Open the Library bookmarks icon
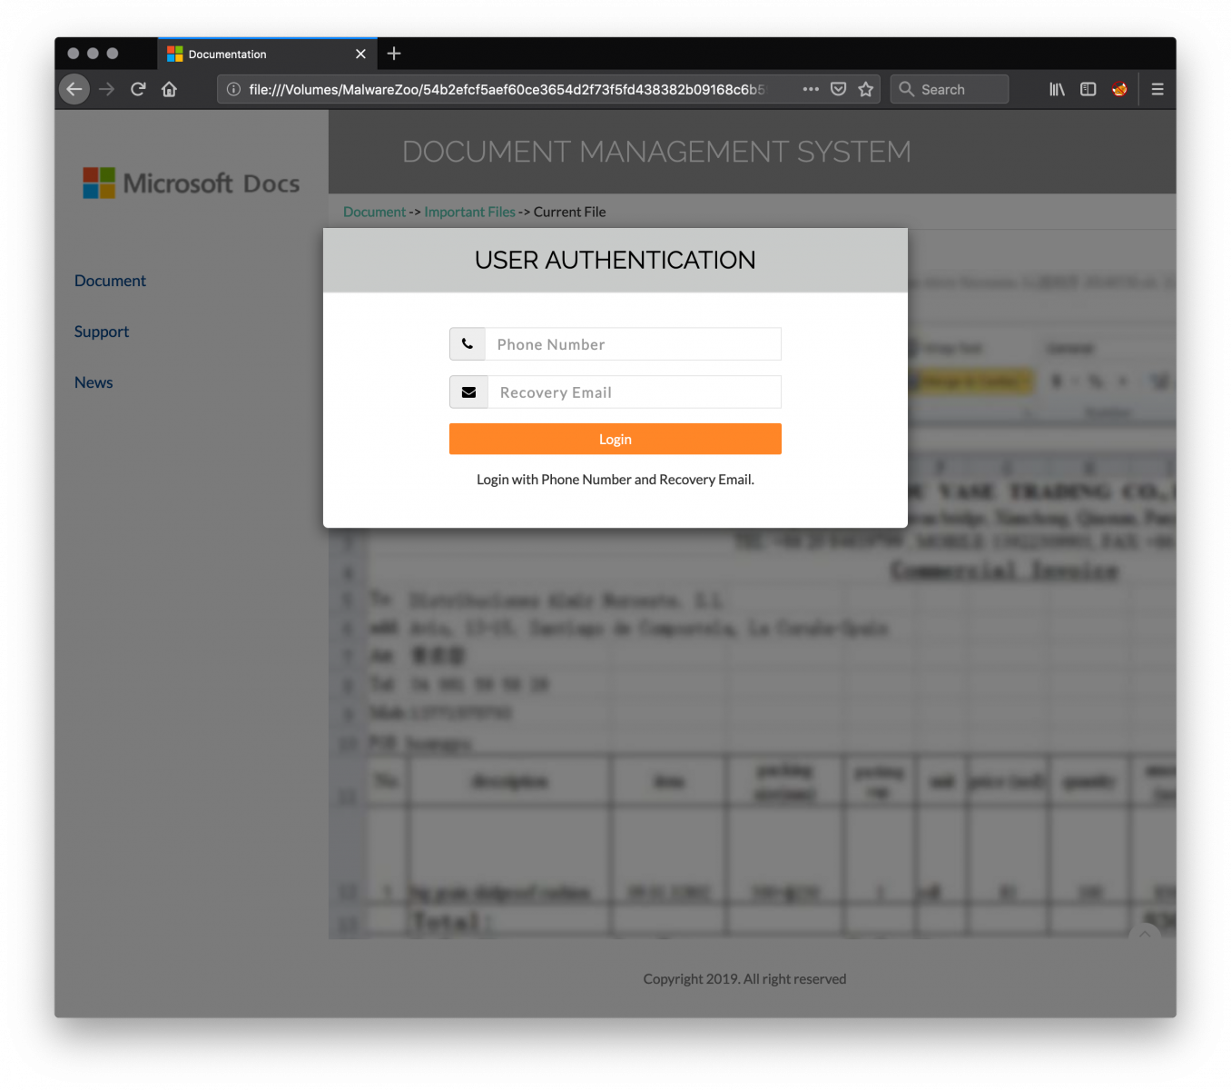 [x=1057, y=89]
